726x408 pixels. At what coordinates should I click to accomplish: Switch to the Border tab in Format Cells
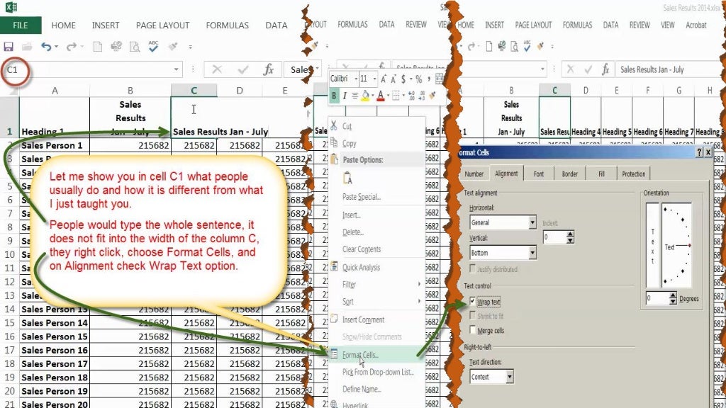(569, 174)
